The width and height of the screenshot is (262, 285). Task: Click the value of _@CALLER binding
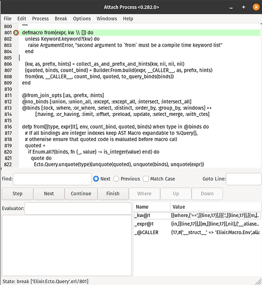click(215, 232)
